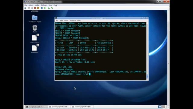Open the terminal window's File menu
193x109 pixels.
57,21
